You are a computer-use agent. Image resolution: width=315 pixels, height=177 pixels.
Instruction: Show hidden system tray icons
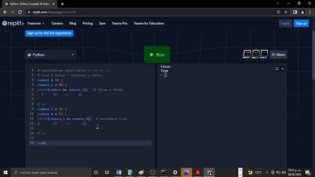(x=267, y=173)
